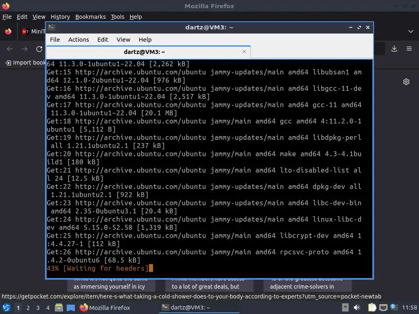
Task: Open the terminal Actions menu
Action: point(79,40)
